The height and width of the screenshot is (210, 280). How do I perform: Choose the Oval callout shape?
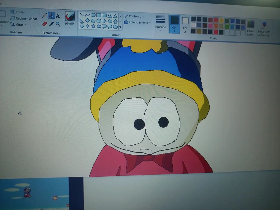tap(110, 27)
